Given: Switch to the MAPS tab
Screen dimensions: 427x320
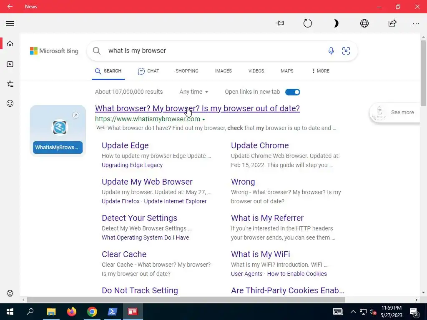Looking at the screenshot, I should (287, 71).
